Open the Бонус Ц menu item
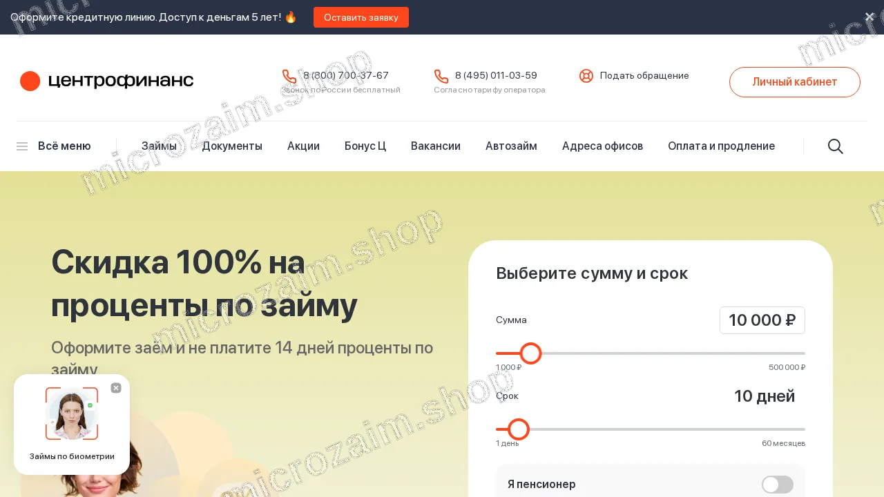This screenshot has width=884, height=497. point(365,146)
